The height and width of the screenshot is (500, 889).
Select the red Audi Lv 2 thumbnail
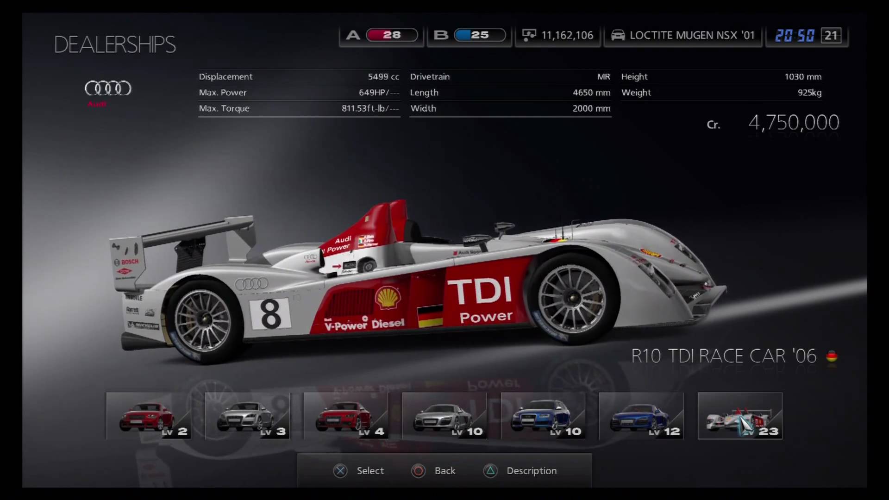(x=148, y=416)
